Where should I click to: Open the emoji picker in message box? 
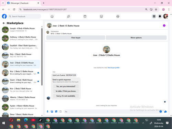pyautogui.click(x=161, y=111)
